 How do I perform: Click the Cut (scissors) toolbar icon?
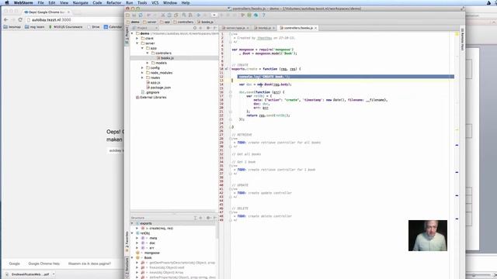(163, 15)
